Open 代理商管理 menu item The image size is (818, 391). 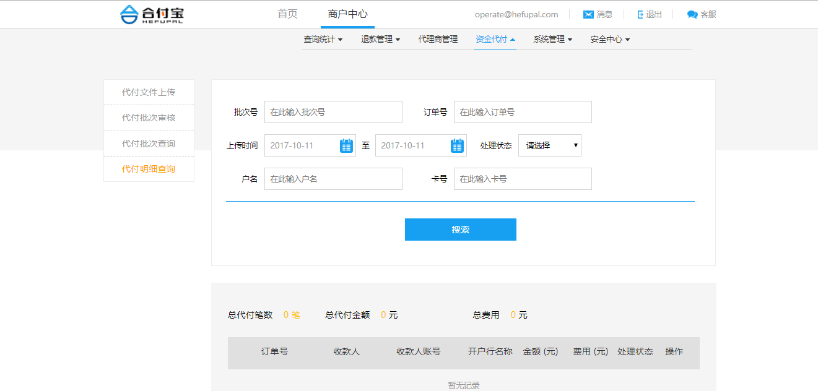(438, 39)
